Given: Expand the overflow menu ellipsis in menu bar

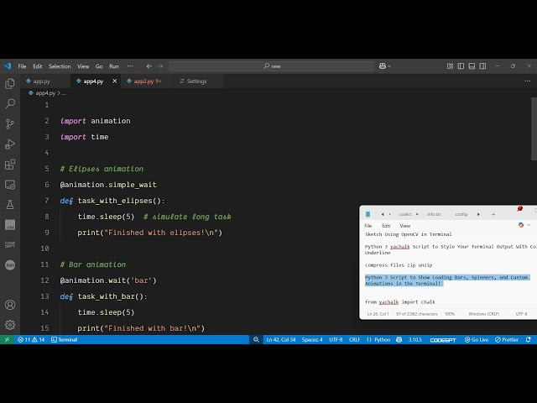Looking at the screenshot, I should pyautogui.click(x=130, y=66).
